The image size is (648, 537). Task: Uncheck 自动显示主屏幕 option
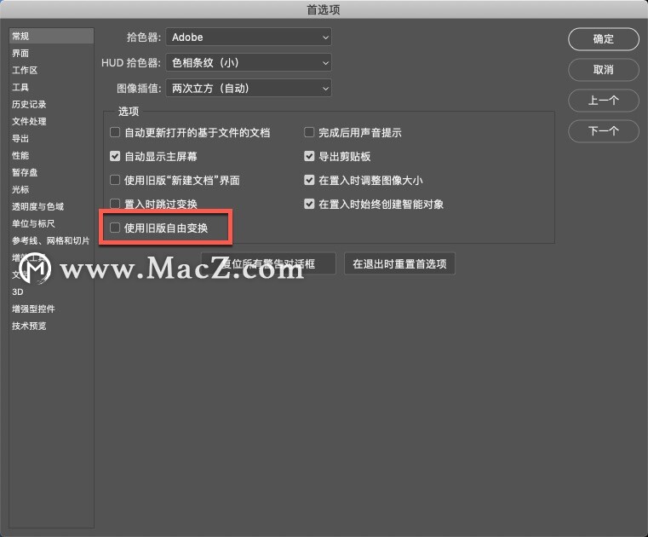[x=115, y=156]
